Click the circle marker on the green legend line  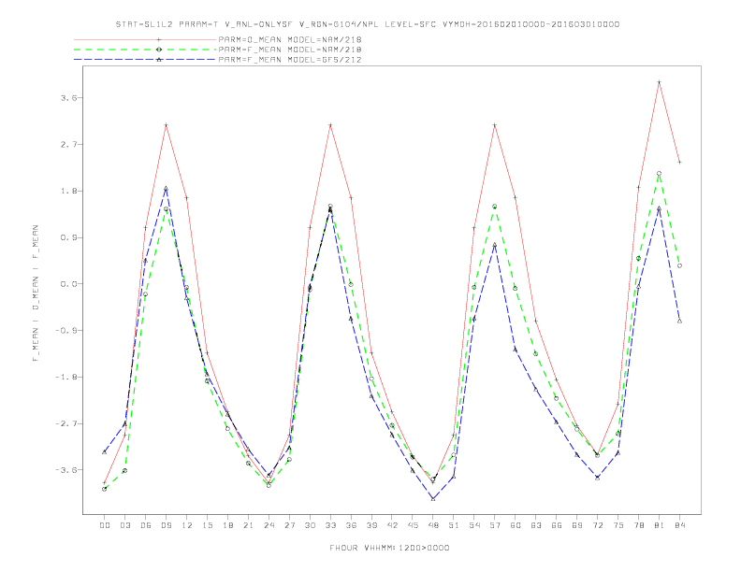pyautogui.click(x=159, y=50)
